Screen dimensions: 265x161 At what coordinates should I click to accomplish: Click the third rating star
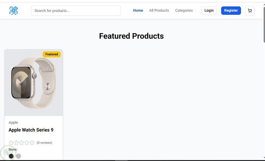[22, 143]
